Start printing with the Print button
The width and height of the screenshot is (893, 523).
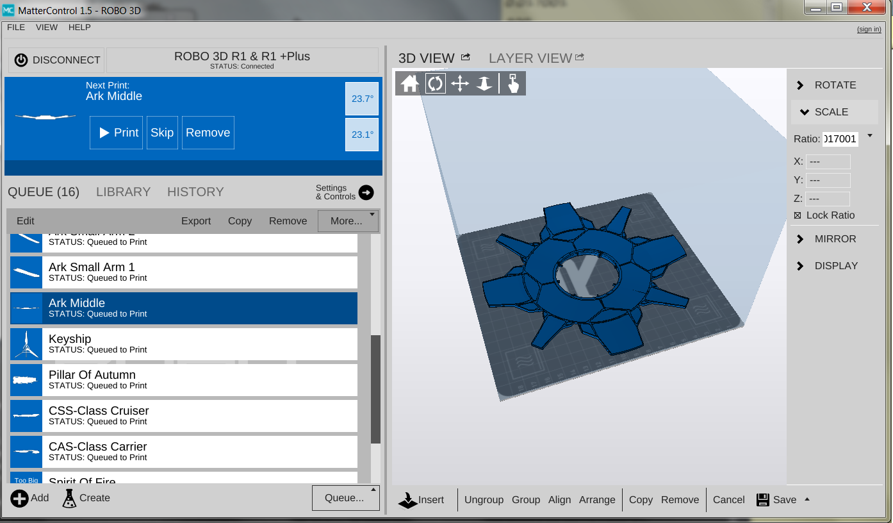pos(116,133)
